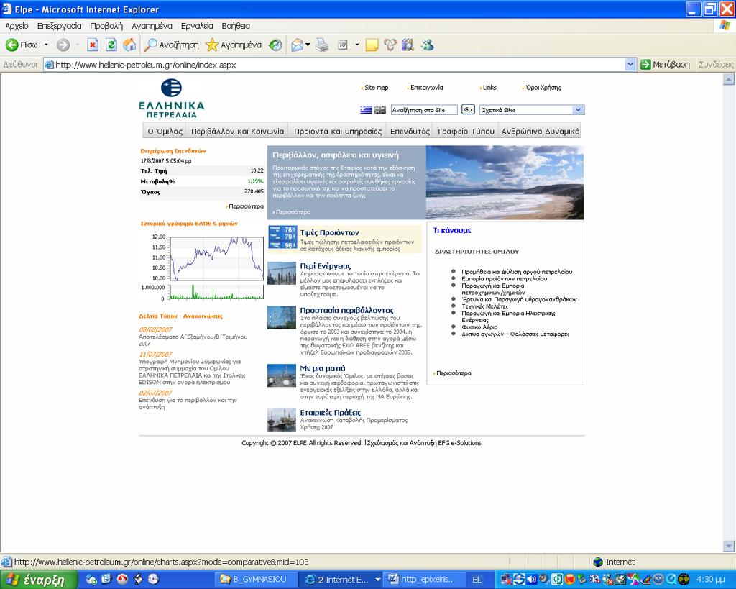
Task: Open the Εργαλεία menu
Action: 197,26
